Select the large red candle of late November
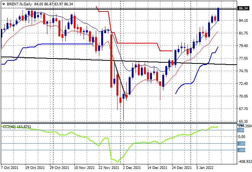Viewport: 252px width, 172px height. click(111, 61)
